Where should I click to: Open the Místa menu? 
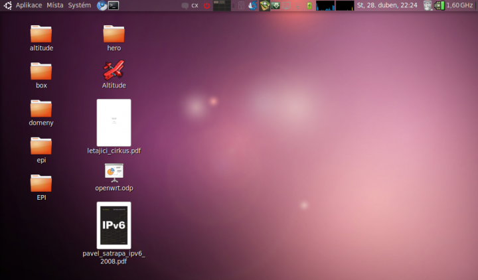point(55,5)
